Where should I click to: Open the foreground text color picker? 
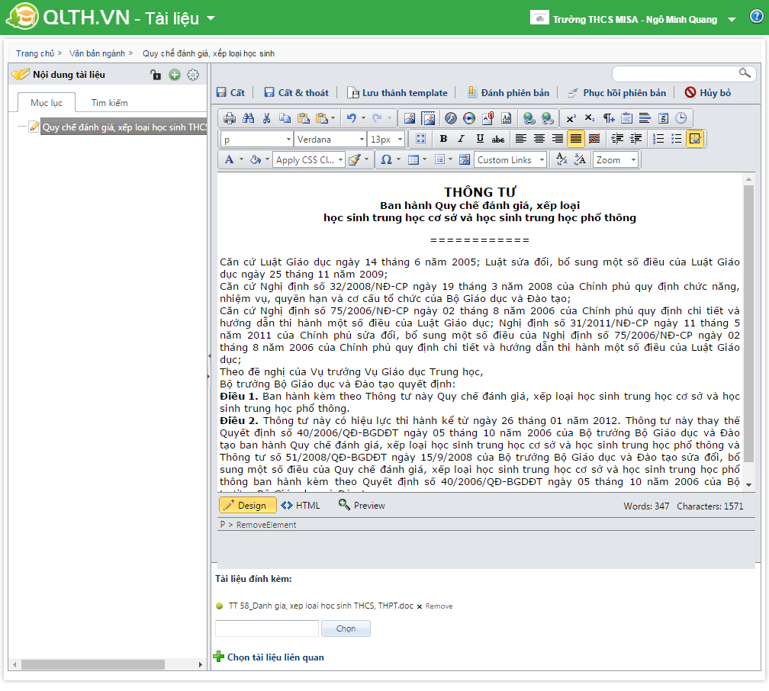(229, 159)
